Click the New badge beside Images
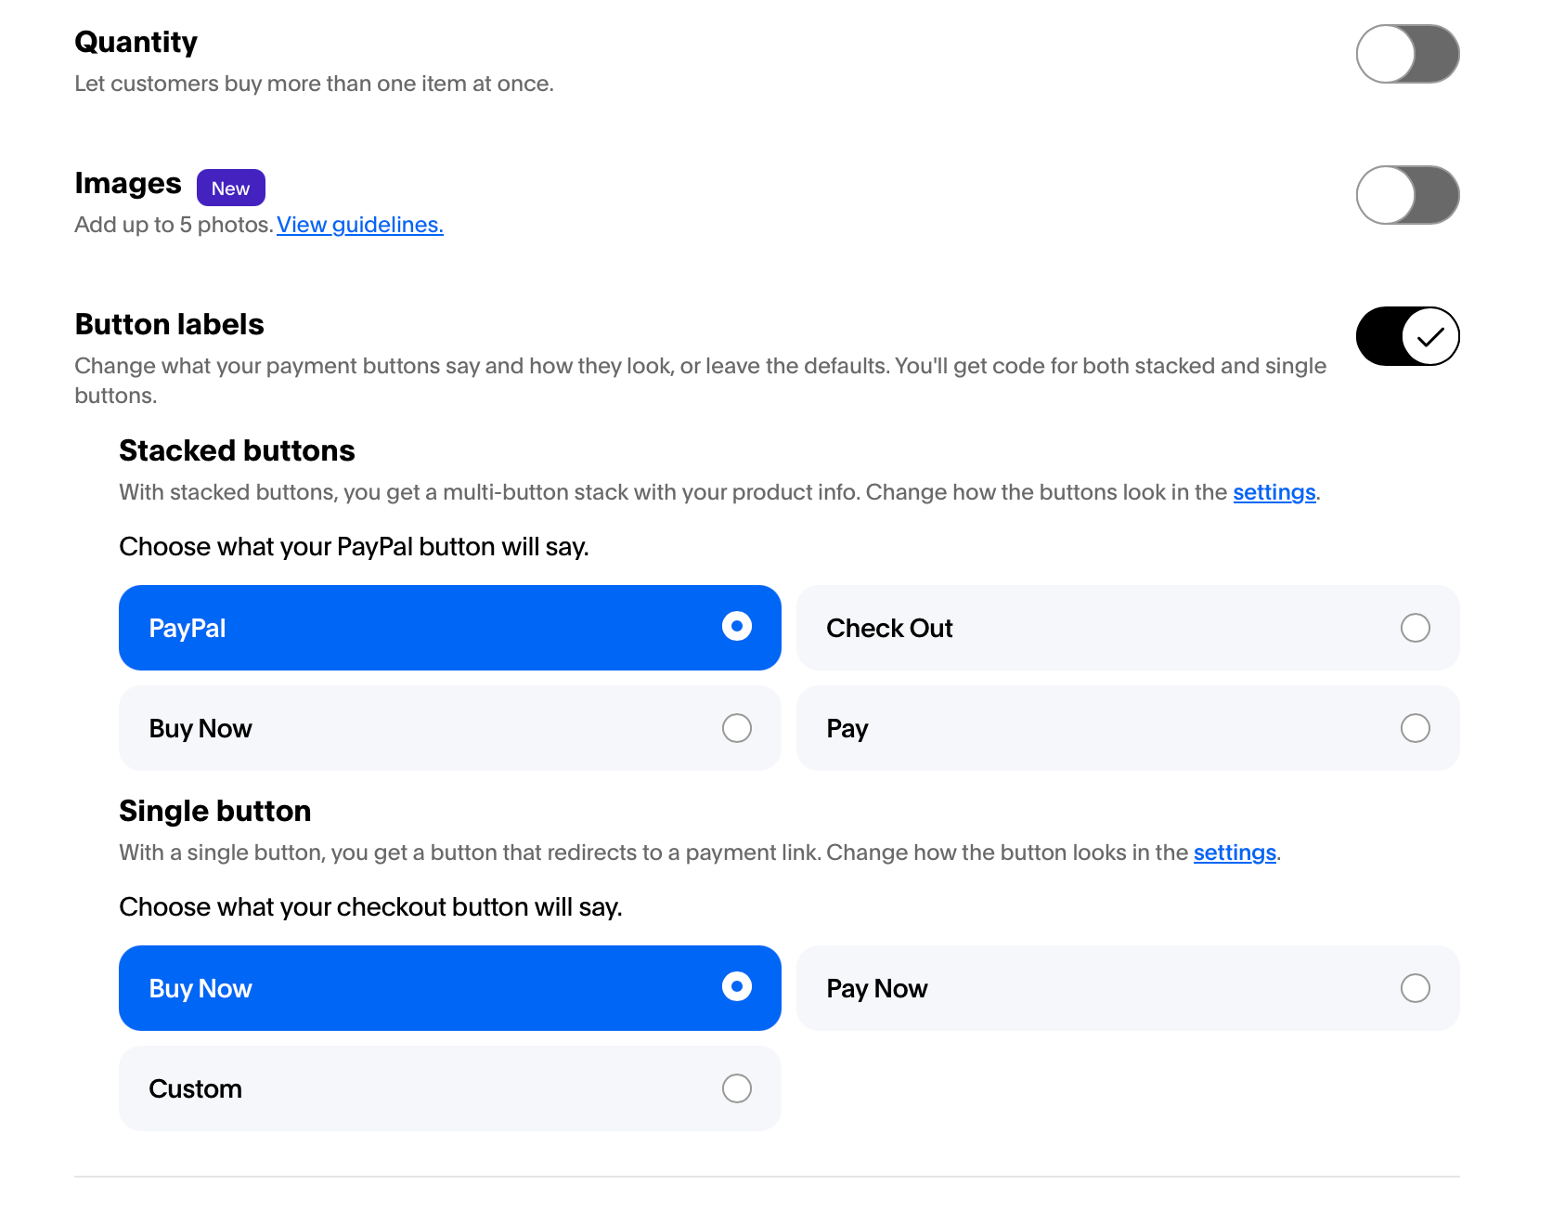Image resolution: width=1552 pixels, height=1211 pixels. click(x=231, y=188)
